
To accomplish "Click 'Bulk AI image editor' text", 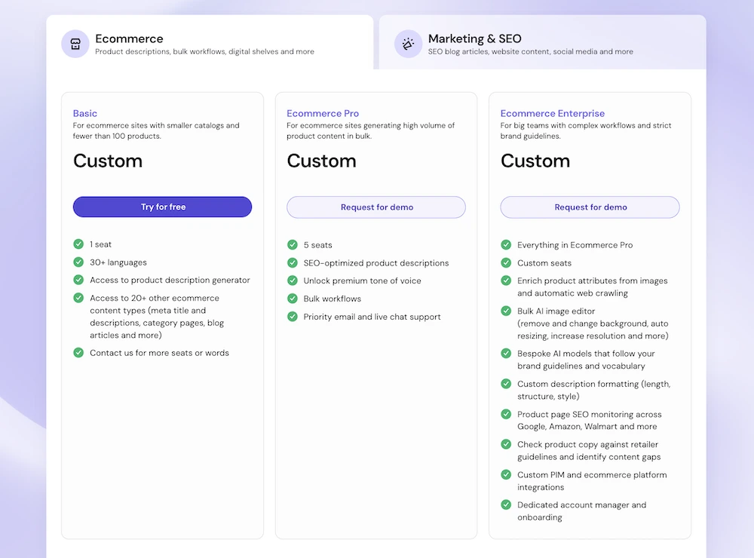I will 556,311.
